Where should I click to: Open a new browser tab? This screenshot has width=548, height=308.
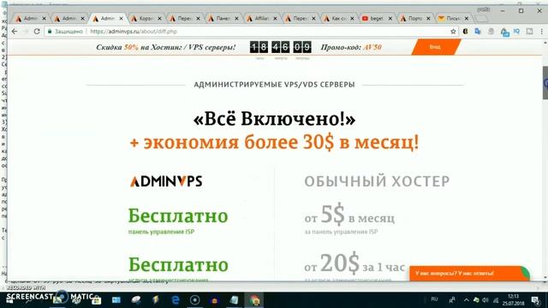tap(482, 19)
